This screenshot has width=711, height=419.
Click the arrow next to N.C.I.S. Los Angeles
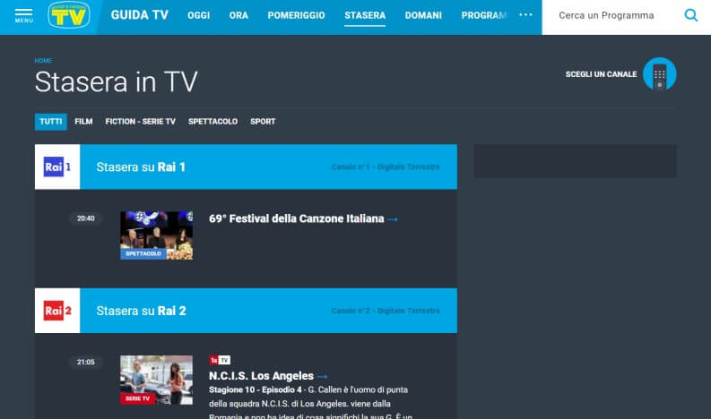pos(323,376)
